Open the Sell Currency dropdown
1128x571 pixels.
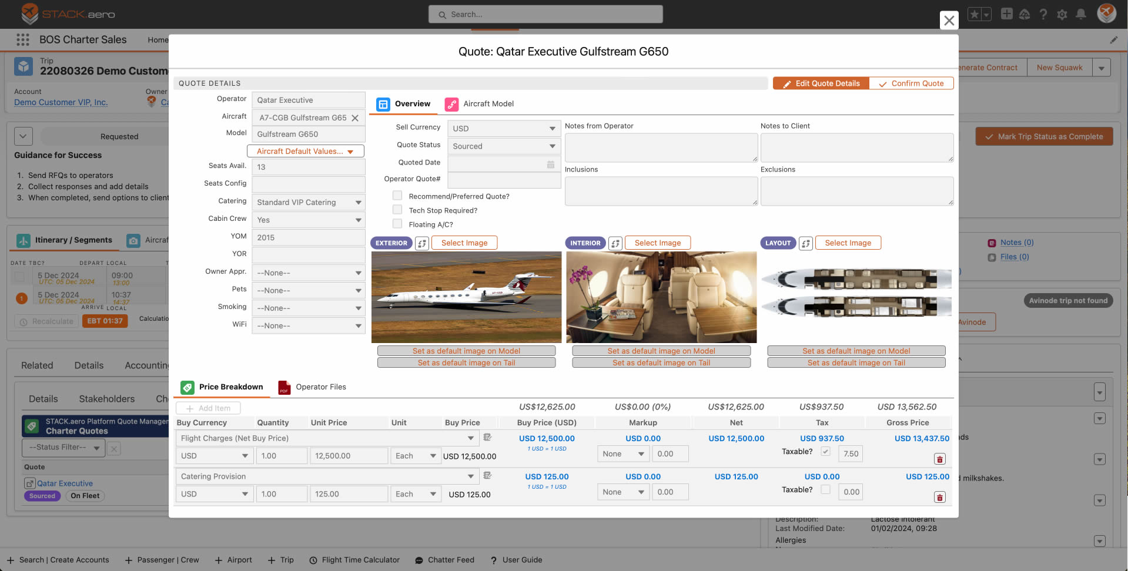click(504, 129)
